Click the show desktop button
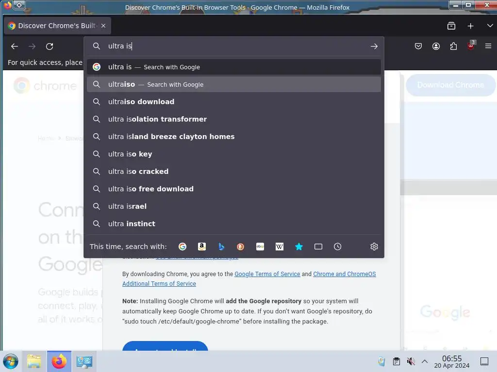Screen dimensions: 497x372 point(484,361)
